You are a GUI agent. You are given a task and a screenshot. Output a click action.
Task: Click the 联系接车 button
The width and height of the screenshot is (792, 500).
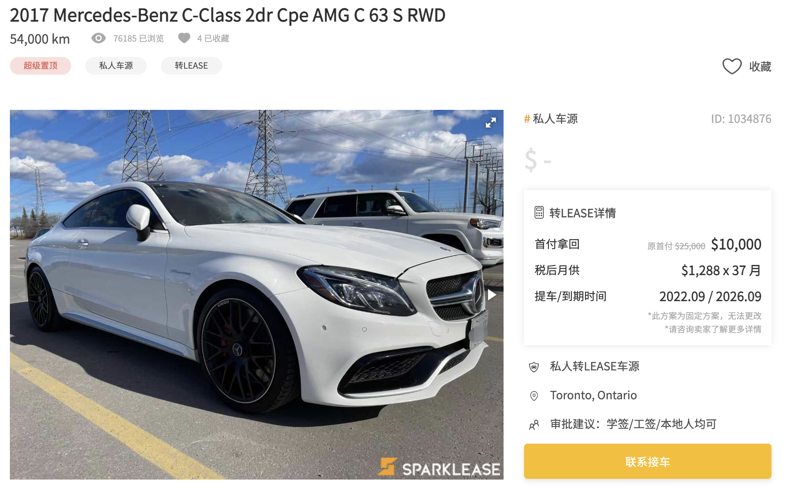click(647, 461)
